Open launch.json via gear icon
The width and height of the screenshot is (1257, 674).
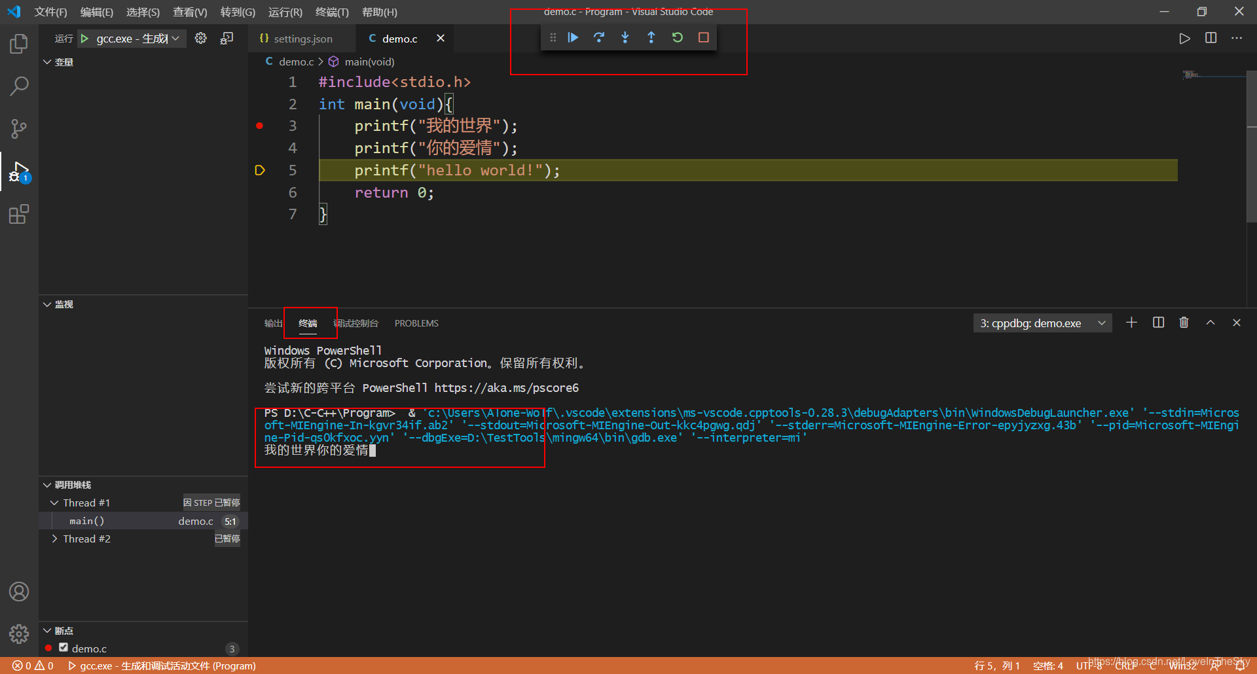[x=201, y=39]
